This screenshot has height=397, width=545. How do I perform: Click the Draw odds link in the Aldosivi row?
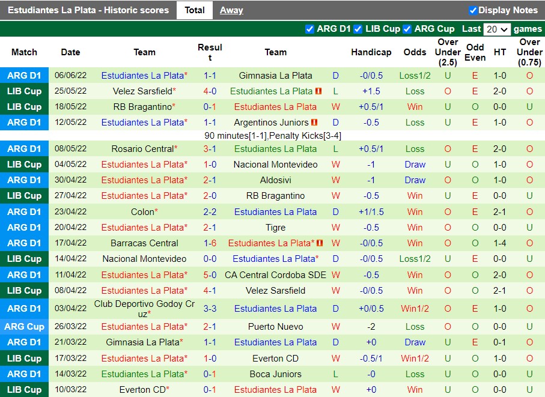click(x=415, y=180)
